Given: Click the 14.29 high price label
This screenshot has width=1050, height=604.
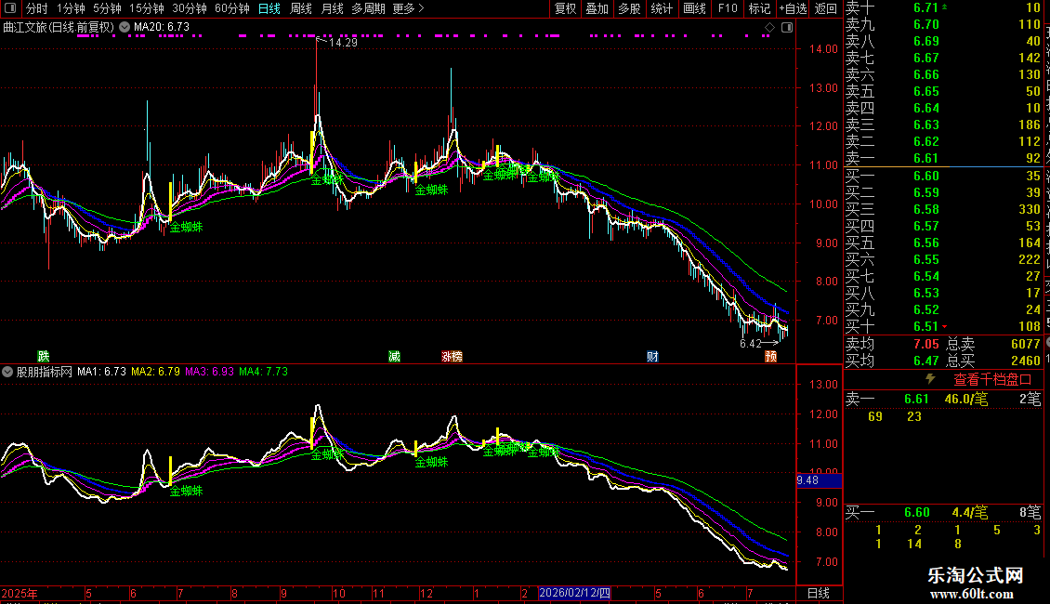Looking at the screenshot, I should coord(344,42).
